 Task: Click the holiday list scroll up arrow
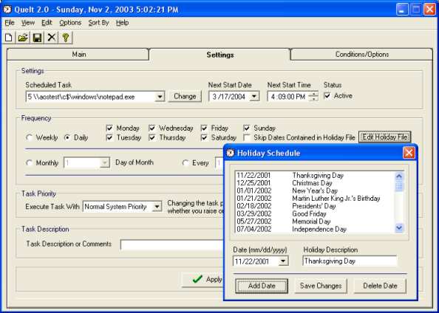(x=399, y=176)
